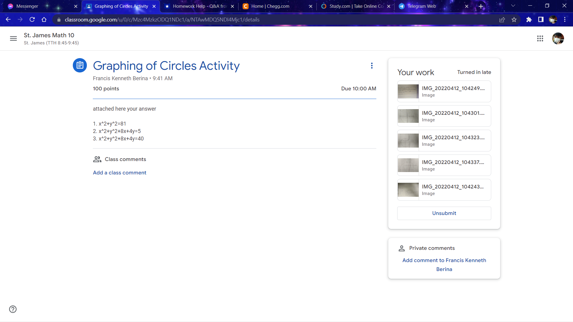Viewport: 573px width, 322px height.
Task: Add comment to Francis Kenneth Berina
Action: click(x=444, y=264)
